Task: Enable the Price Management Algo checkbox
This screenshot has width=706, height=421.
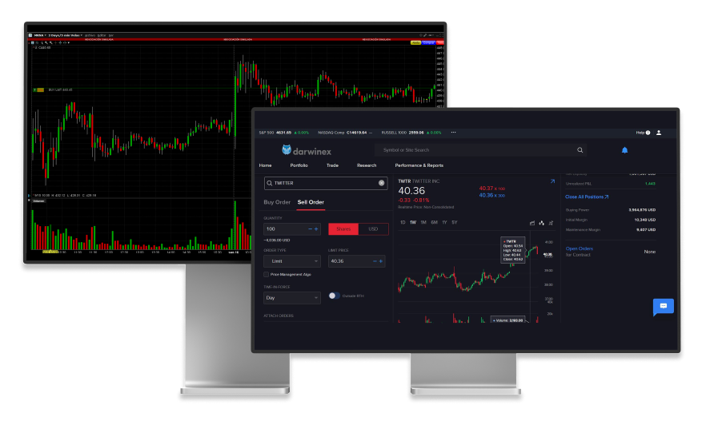Action: (267, 274)
